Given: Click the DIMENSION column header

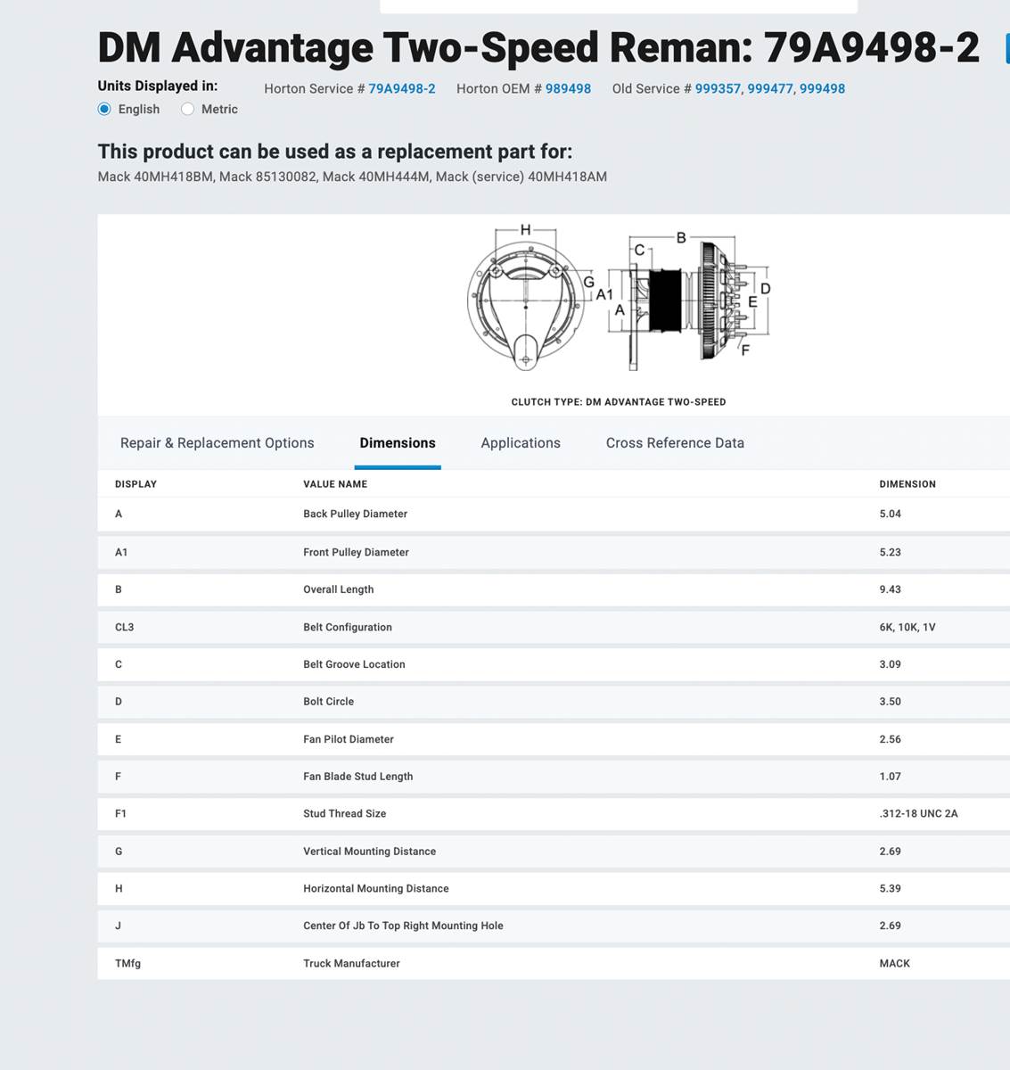Looking at the screenshot, I should pyautogui.click(x=907, y=484).
